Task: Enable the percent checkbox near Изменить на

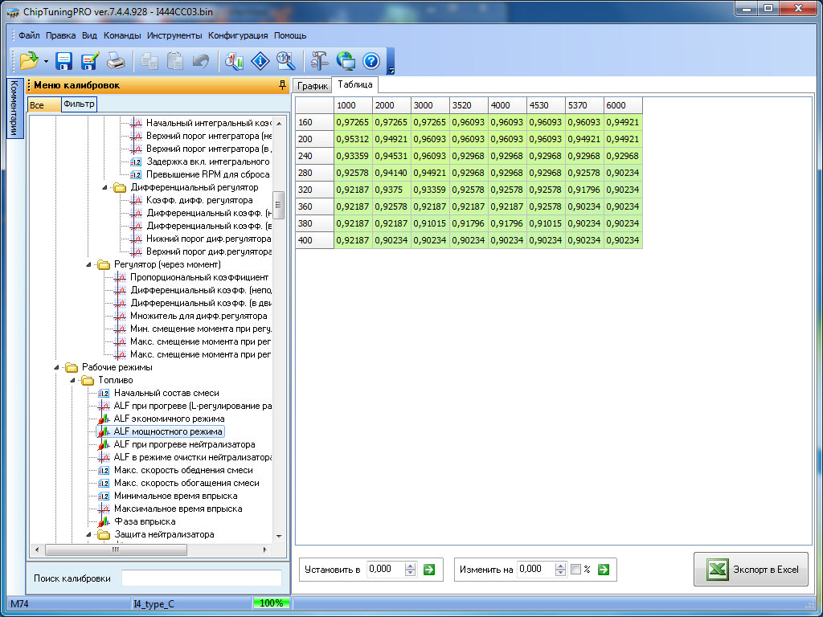Action: [x=575, y=570]
